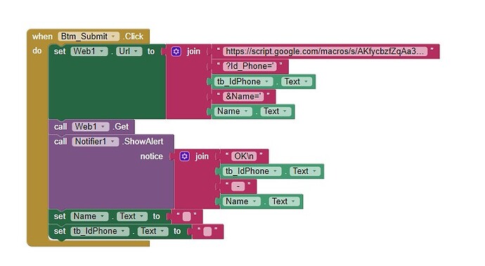Image resolution: width=485 pixels, height=266 pixels.
Task: Open the Name dropdown in the Url join
Action: tap(233, 111)
